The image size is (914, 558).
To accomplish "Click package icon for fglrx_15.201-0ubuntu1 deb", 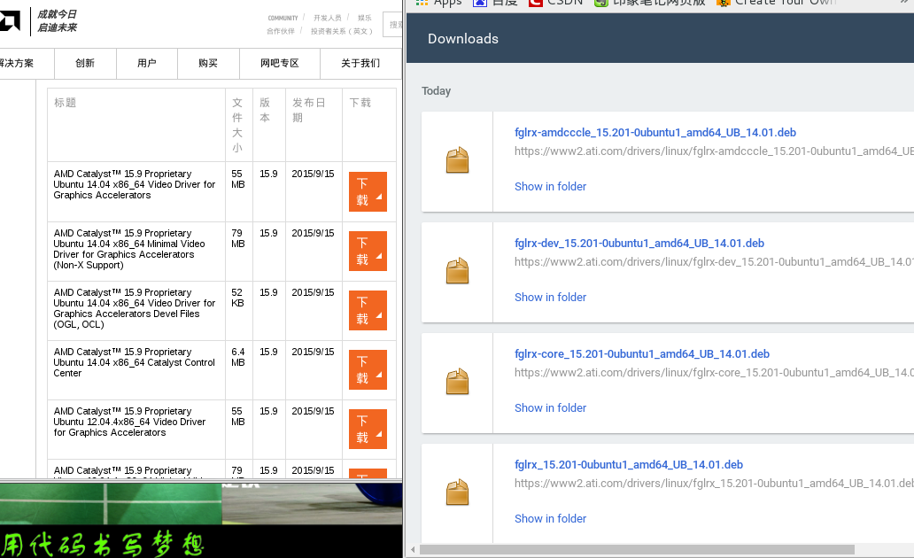I will [x=458, y=492].
